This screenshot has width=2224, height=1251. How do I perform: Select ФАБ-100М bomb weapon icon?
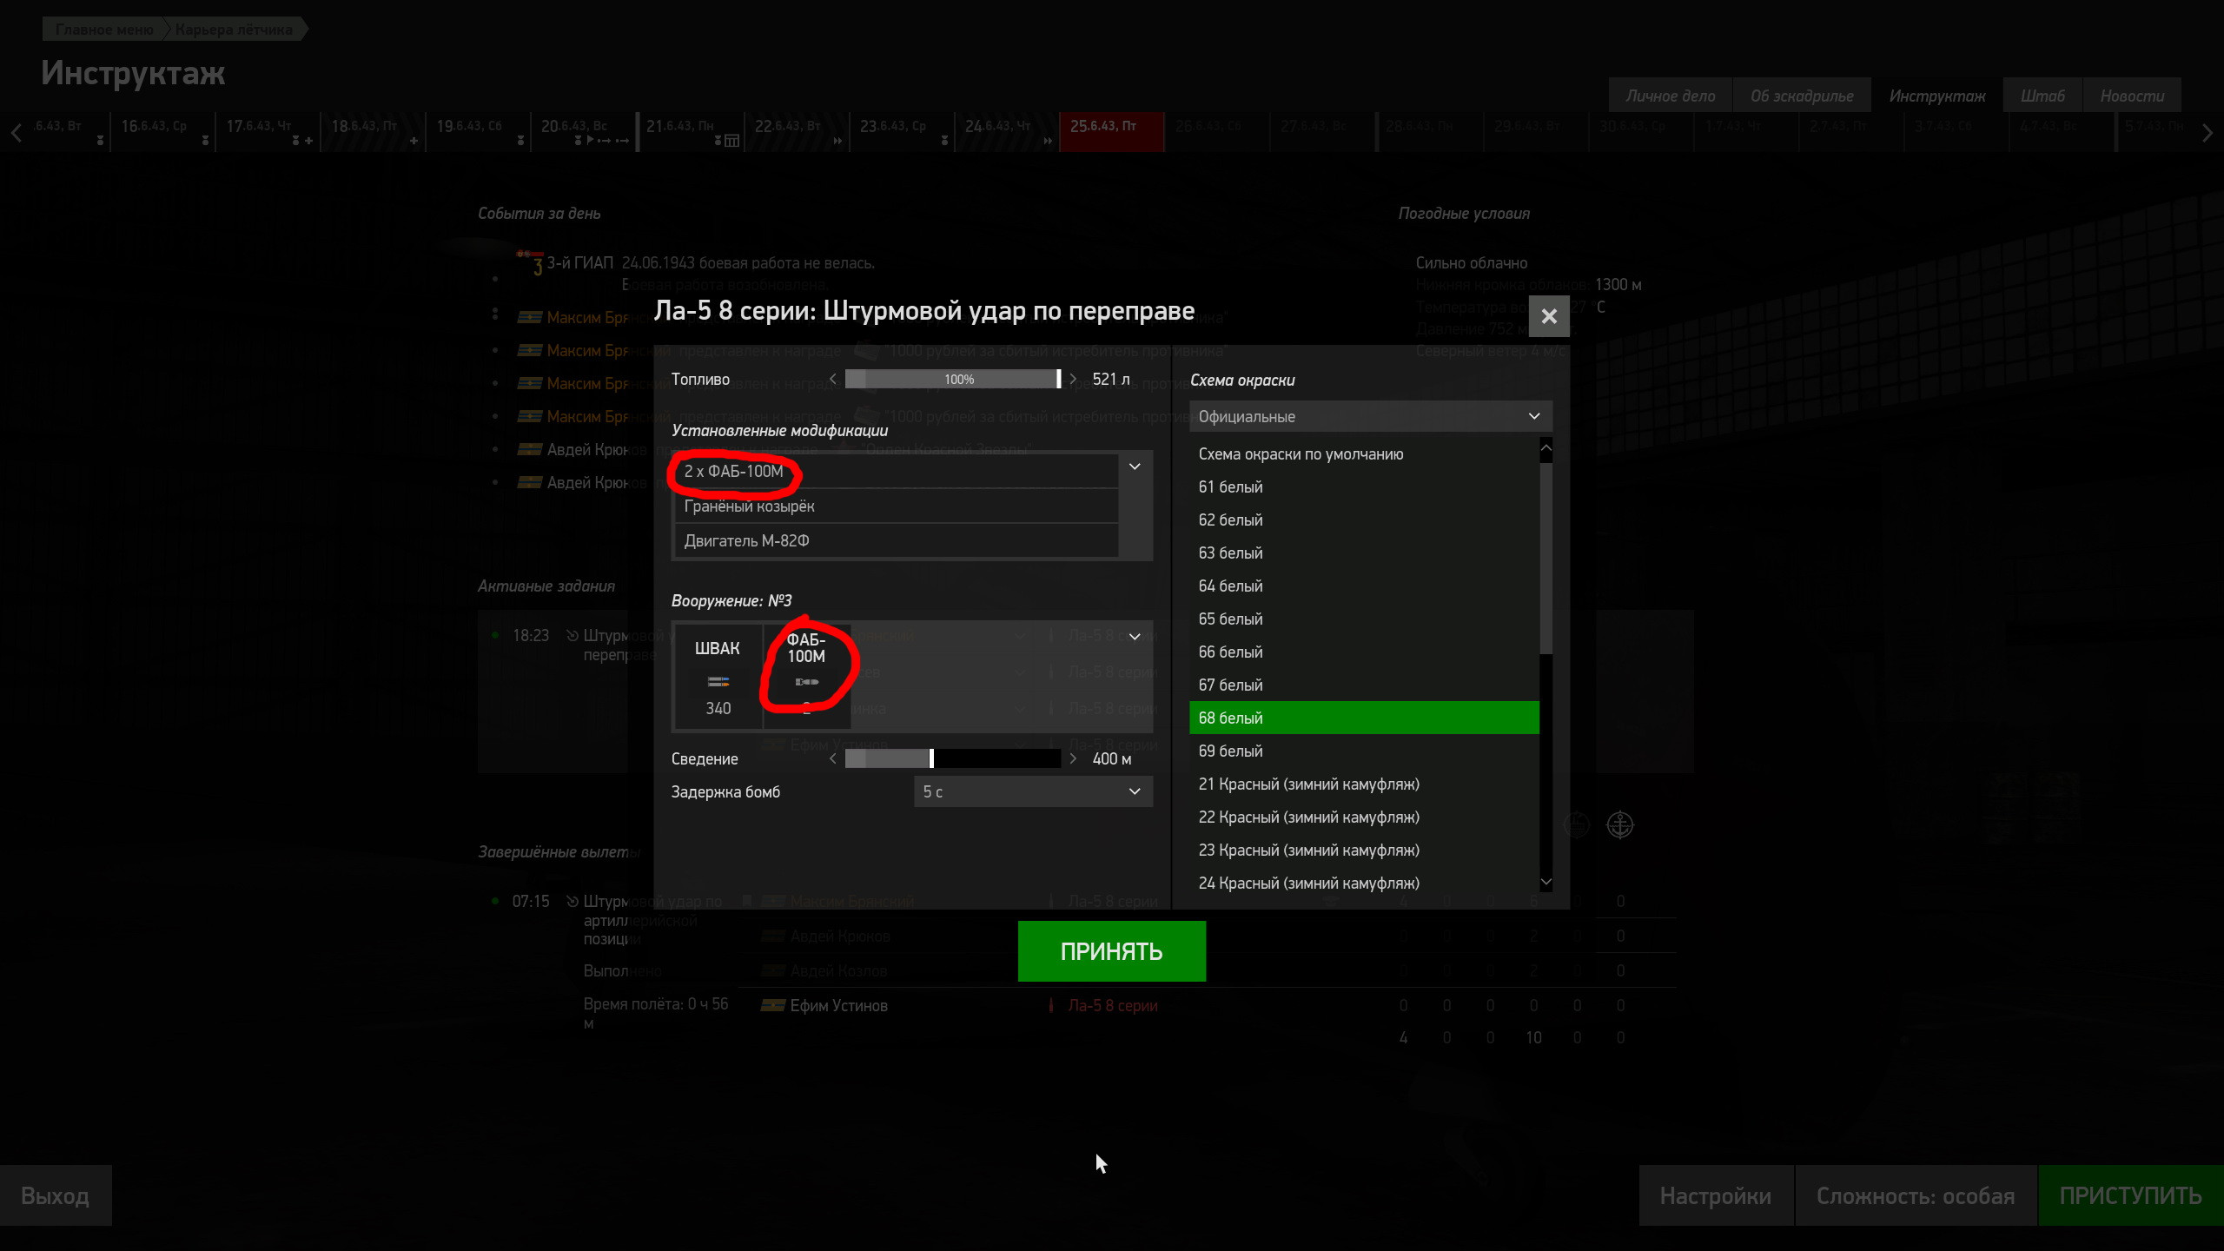coord(806,677)
